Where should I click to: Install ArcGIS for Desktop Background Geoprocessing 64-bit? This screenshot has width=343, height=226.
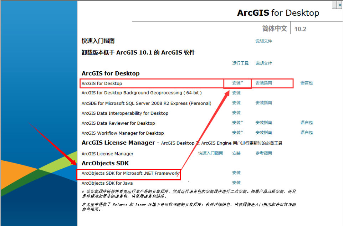coord(236,93)
